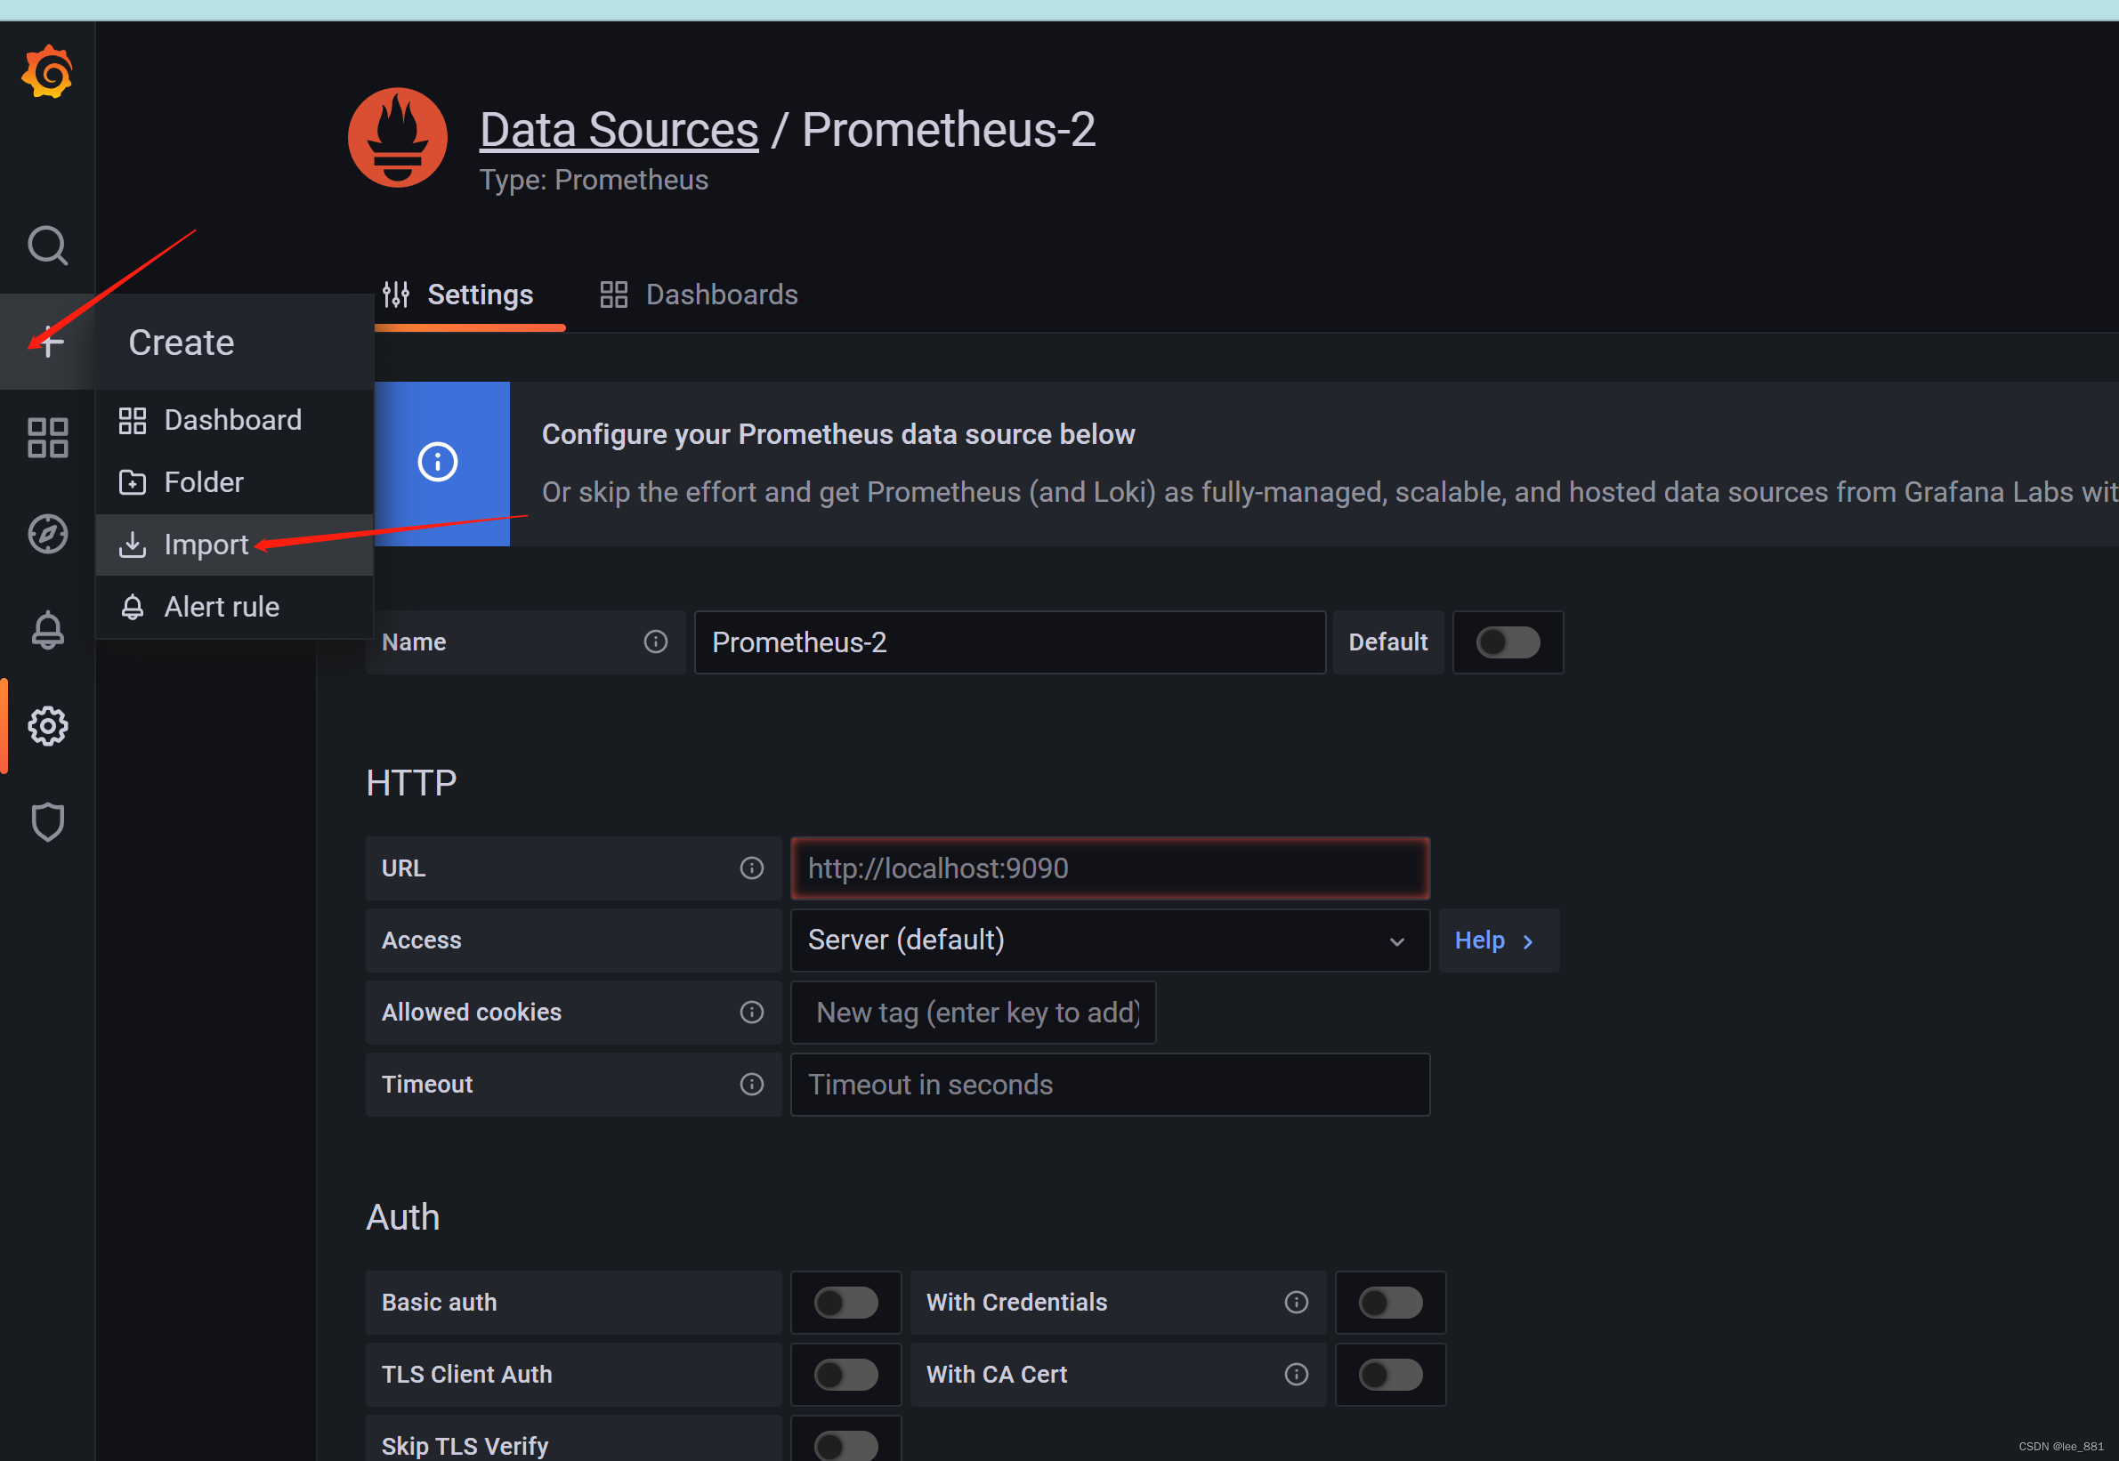Click info icon next to URL label

(751, 868)
